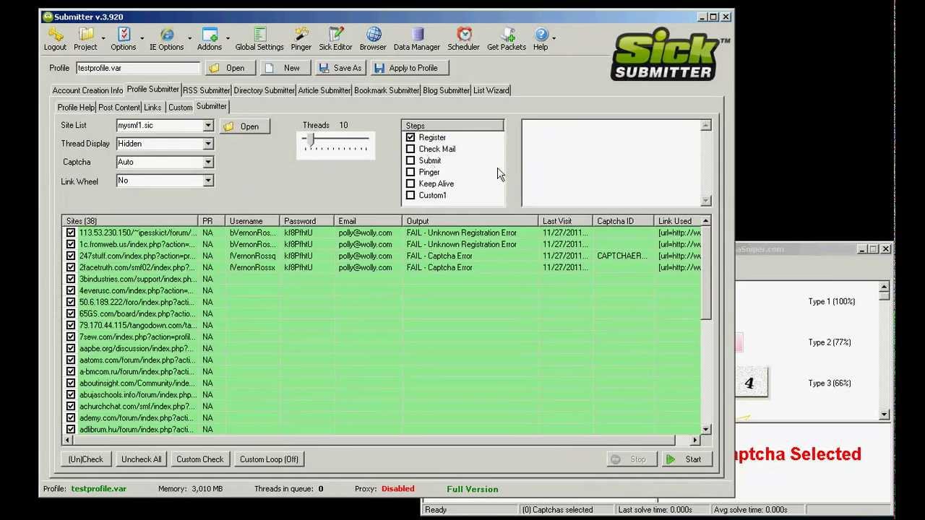Open the Options toolbar icon

(124, 39)
